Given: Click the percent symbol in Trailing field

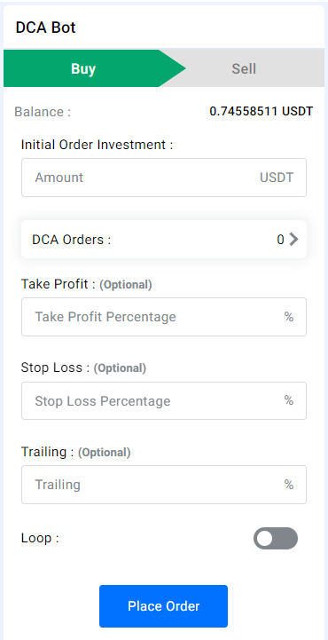Looking at the screenshot, I should tap(289, 485).
